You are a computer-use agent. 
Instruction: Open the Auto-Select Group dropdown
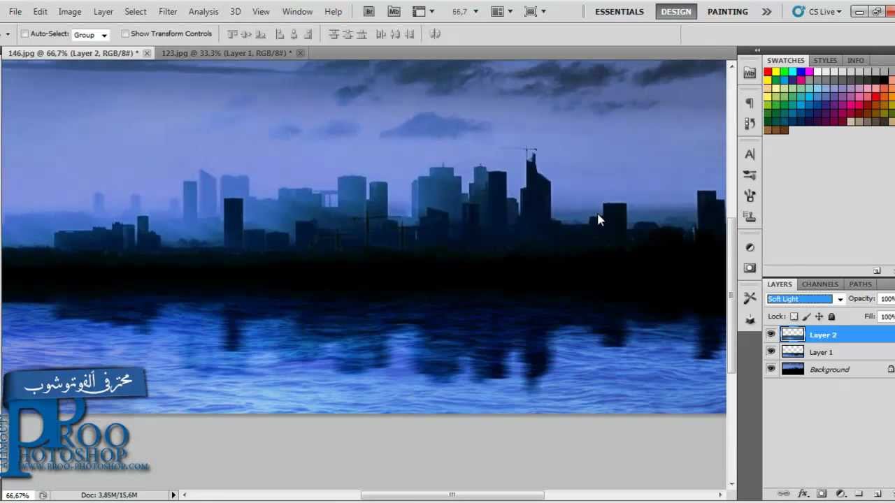pos(91,34)
